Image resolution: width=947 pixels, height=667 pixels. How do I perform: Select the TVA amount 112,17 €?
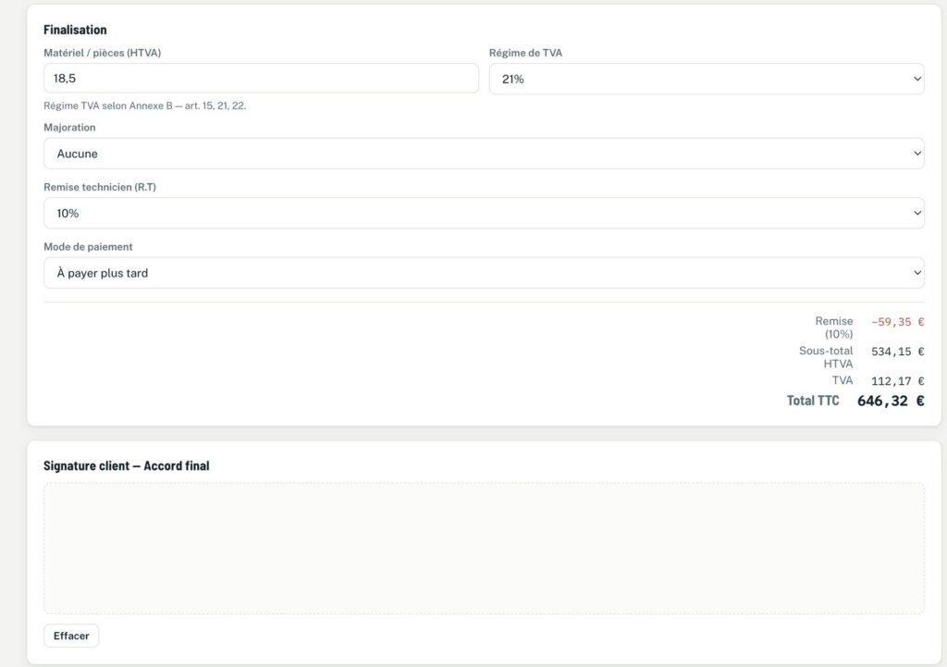(x=897, y=381)
